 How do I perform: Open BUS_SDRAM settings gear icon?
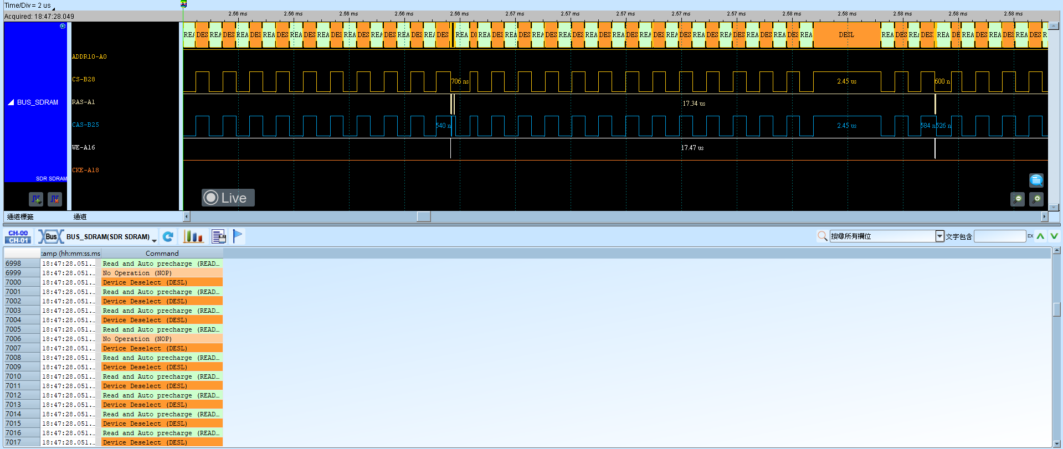click(63, 26)
